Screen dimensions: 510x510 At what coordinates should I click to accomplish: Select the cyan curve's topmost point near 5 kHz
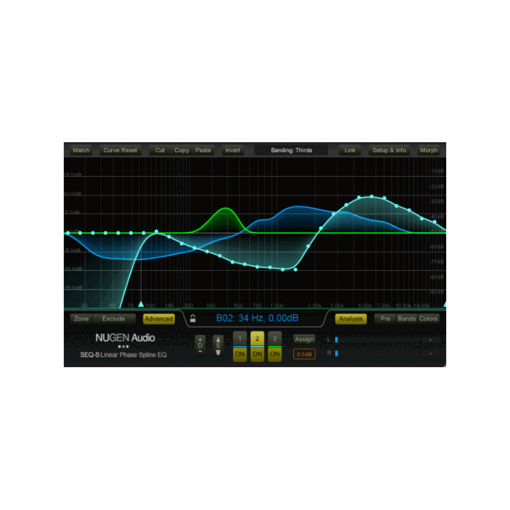[x=371, y=196]
